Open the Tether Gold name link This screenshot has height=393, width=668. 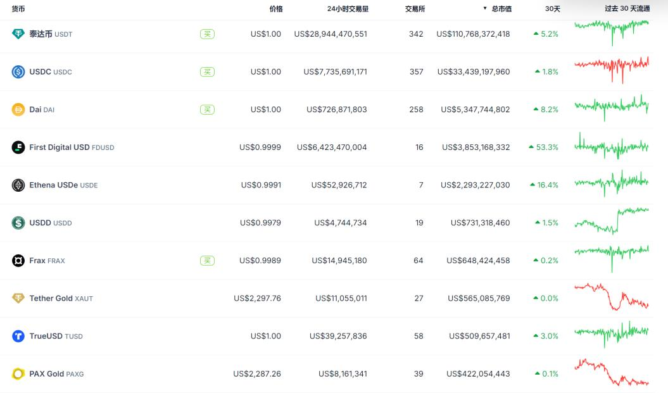[x=51, y=298]
